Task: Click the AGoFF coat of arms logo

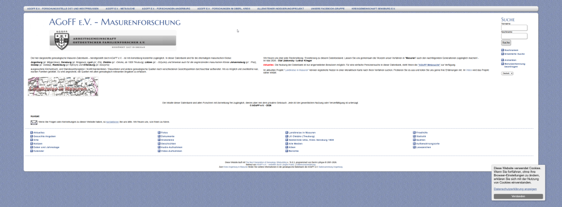Action: (x=61, y=41)
